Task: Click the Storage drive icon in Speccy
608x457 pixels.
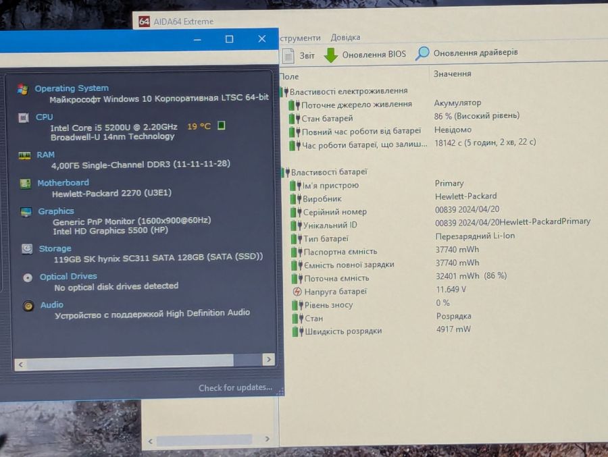Action: click(27, 248)
